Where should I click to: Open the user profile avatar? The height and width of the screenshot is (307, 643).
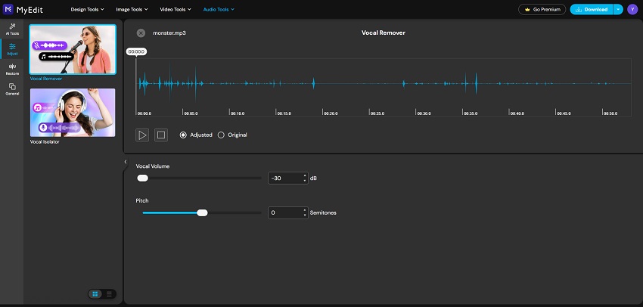[632, 9]
